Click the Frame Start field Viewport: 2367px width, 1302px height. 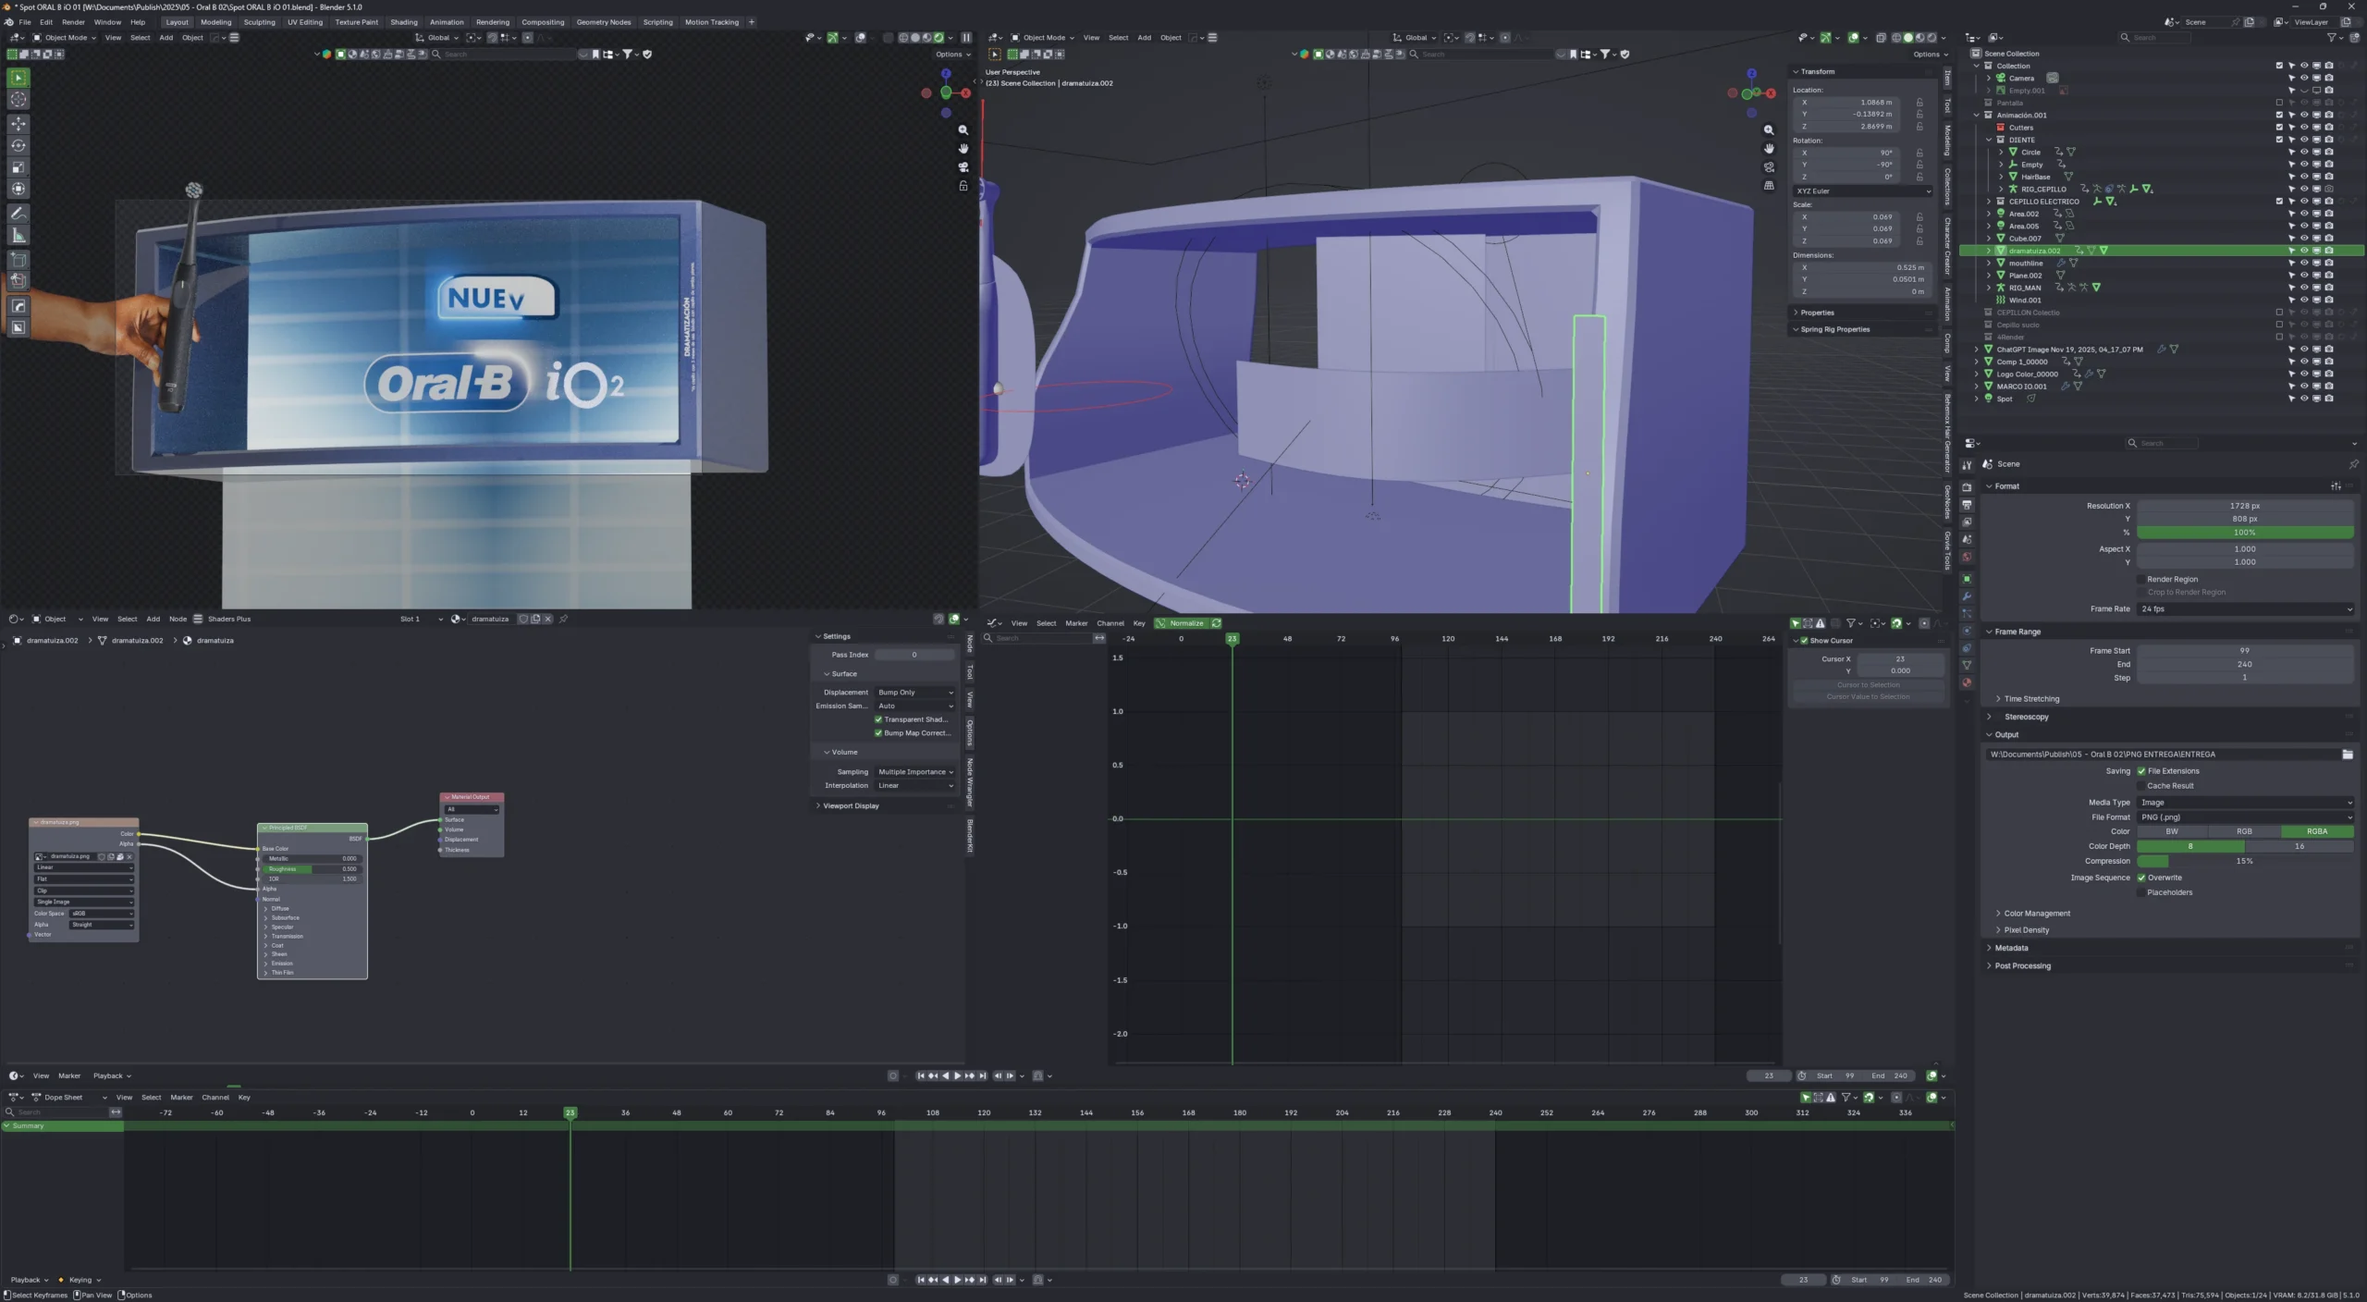pos(2245,651)
